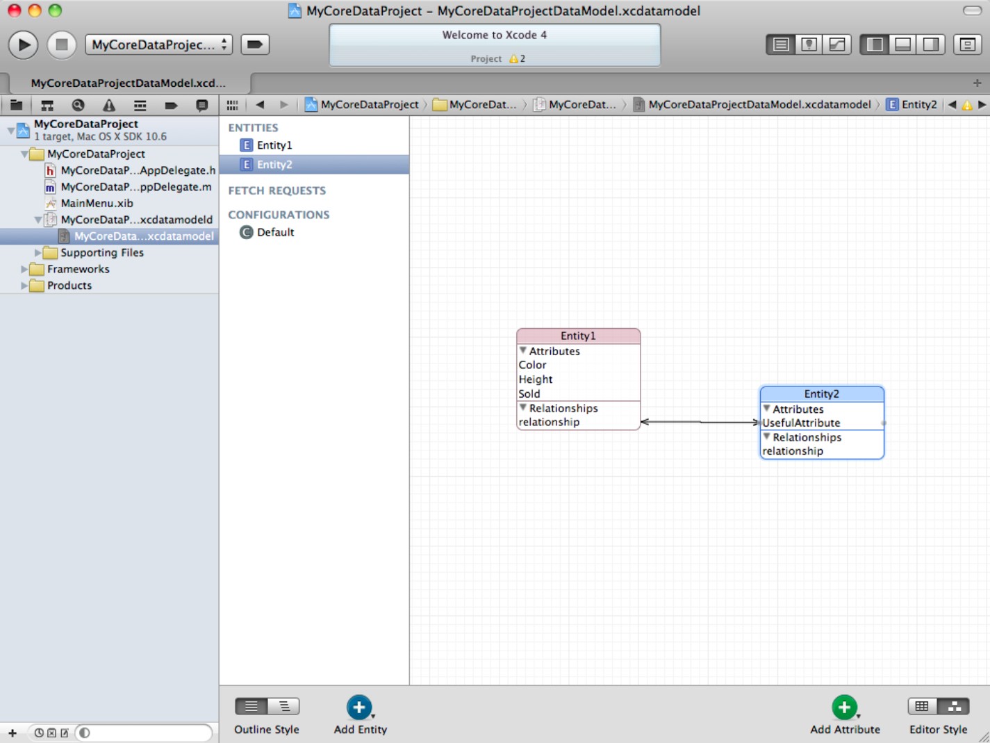Select Entity1 in entities list
The height and width of the screenshot is (743, 990).
pyautogui.click(x=314, y=145)
